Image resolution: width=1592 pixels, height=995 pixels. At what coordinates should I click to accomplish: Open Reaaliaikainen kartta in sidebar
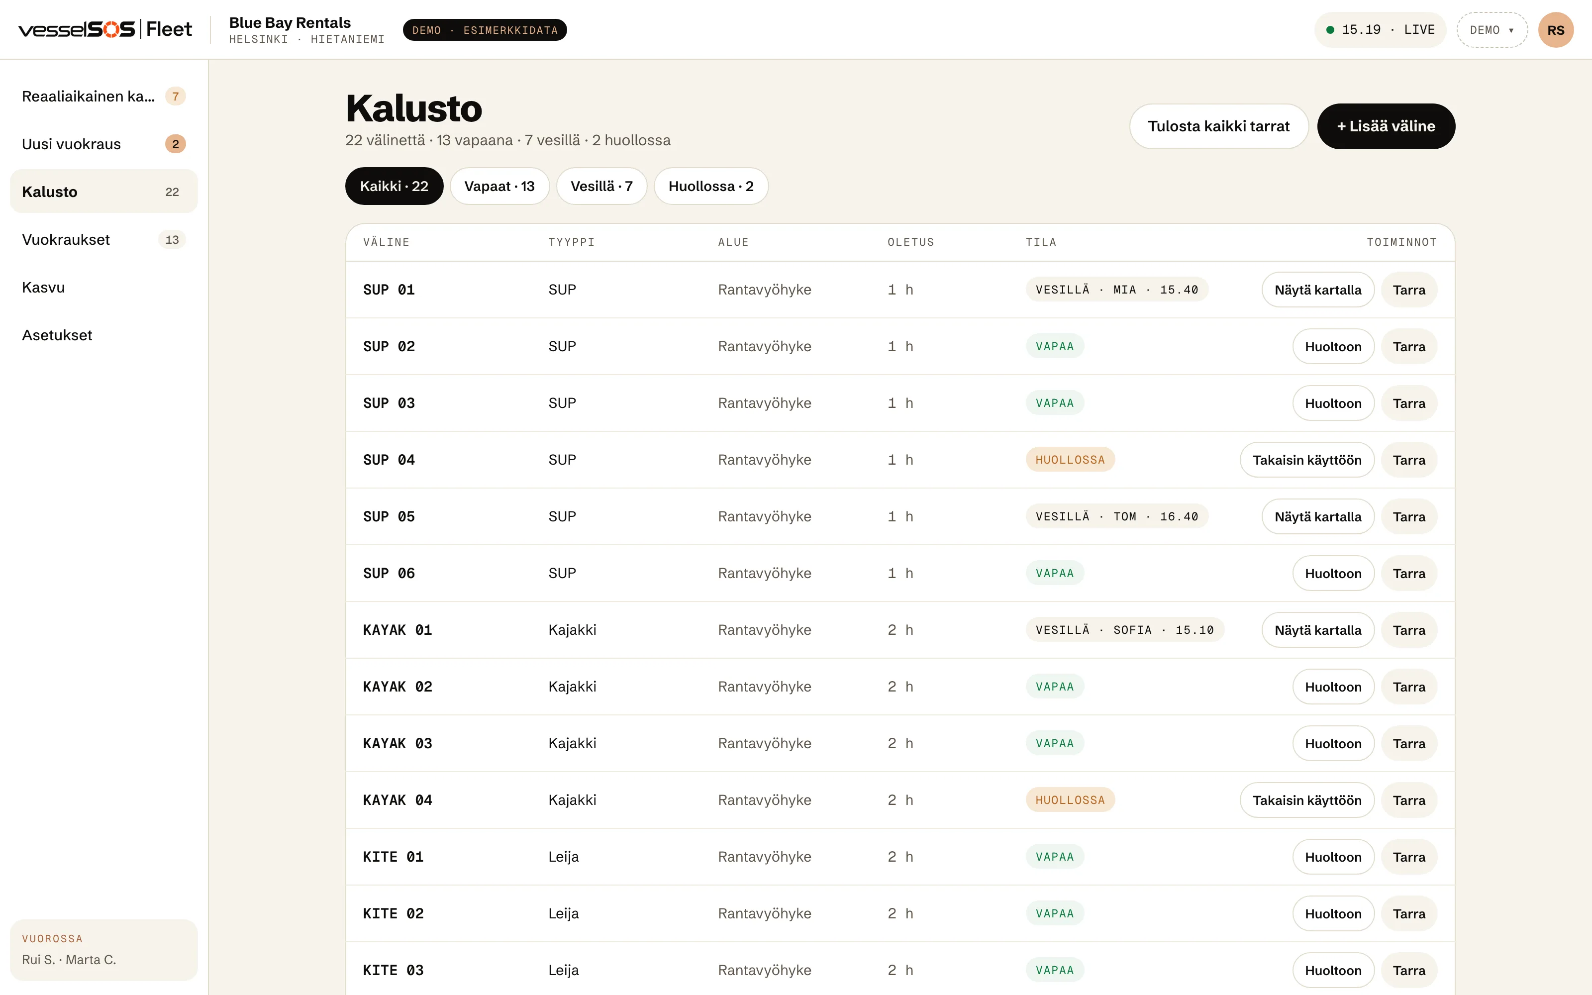click(x=104, y=96)
